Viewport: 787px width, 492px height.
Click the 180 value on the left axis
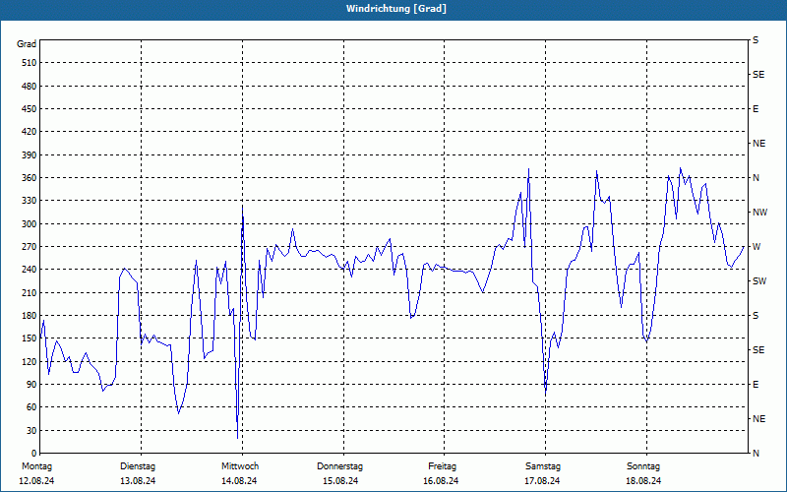click(30, 316)
